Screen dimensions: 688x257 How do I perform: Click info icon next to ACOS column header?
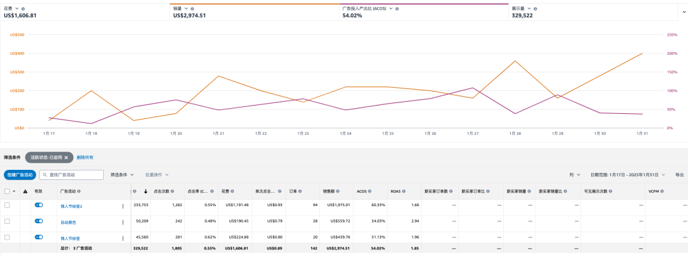pos(370,191)
